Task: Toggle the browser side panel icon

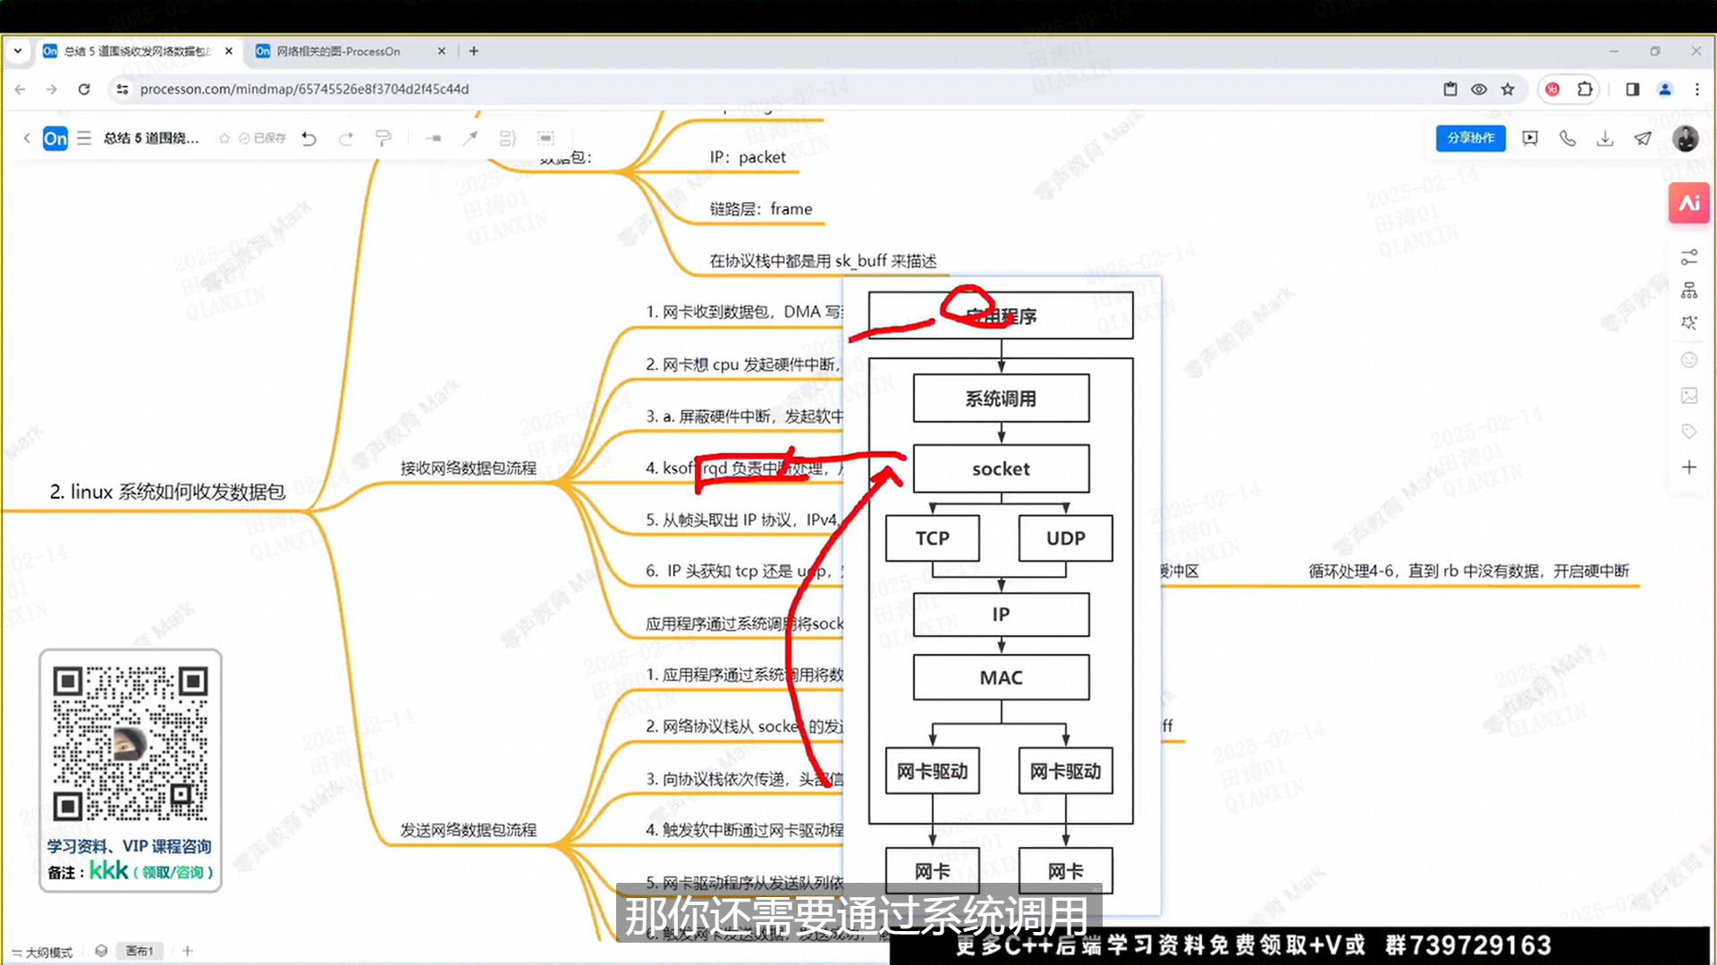Action: point(1632,89)
